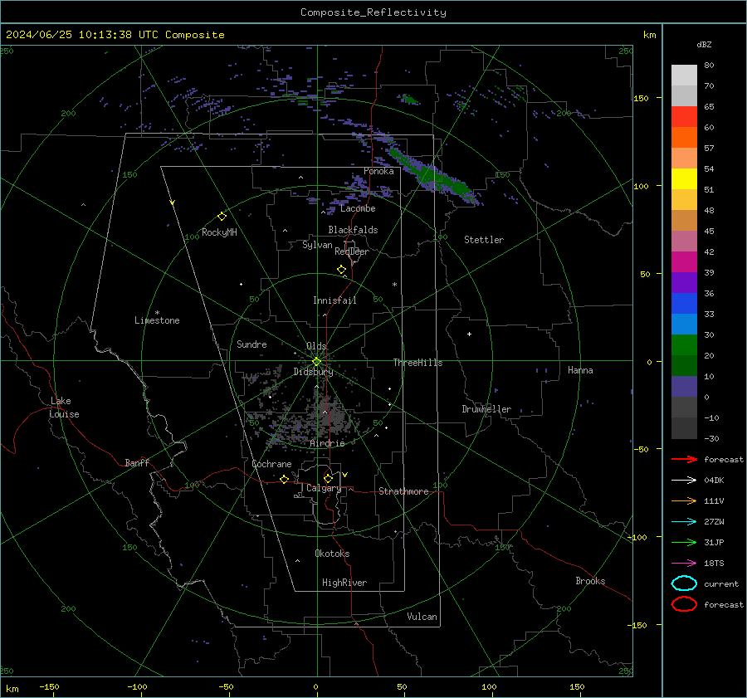Click the Airdrie label
747x698 pixels.
click(327, 443)
